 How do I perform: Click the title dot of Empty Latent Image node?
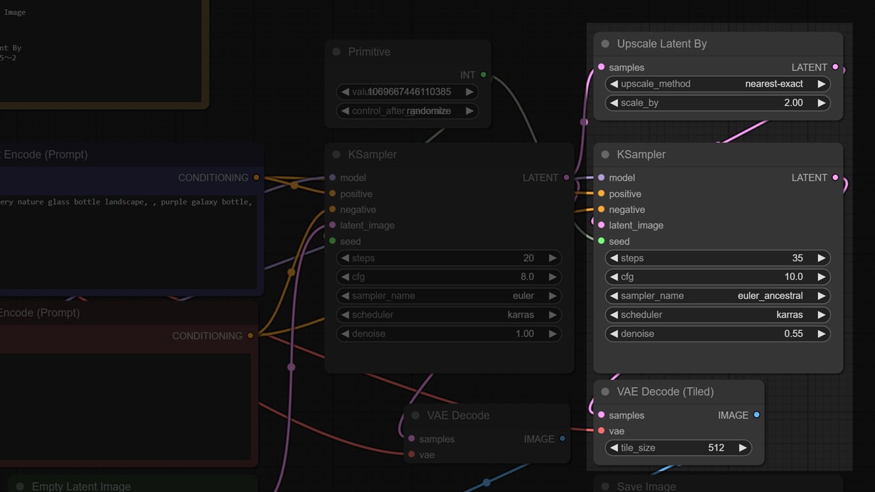[x=20, y=487]
